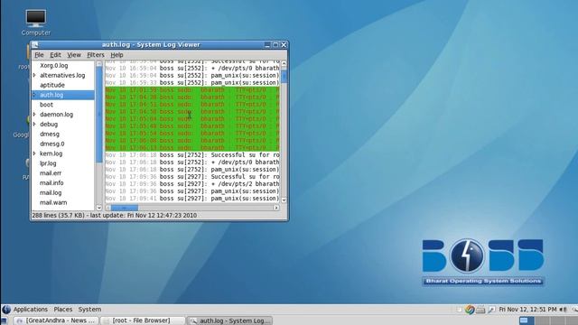Select mail.err in the log list
578x325 pixels.
tap(51, 172)
